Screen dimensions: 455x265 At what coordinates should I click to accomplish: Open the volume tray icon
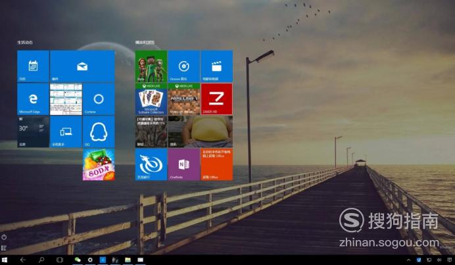pos(439,260)
